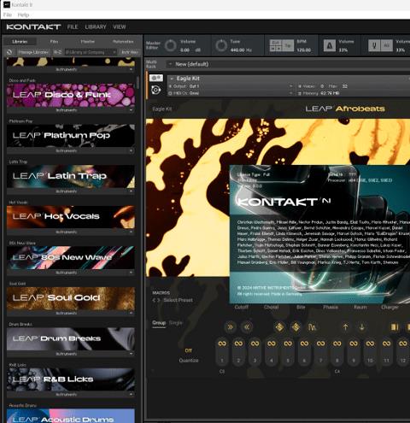Click the loop icon on pad 6
410x423 pixels.
[304, 344]
